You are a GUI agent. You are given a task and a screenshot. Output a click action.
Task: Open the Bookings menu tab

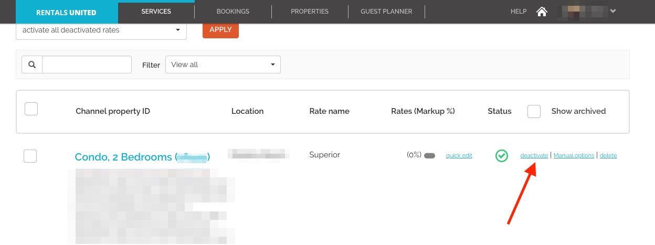point(233,12)
